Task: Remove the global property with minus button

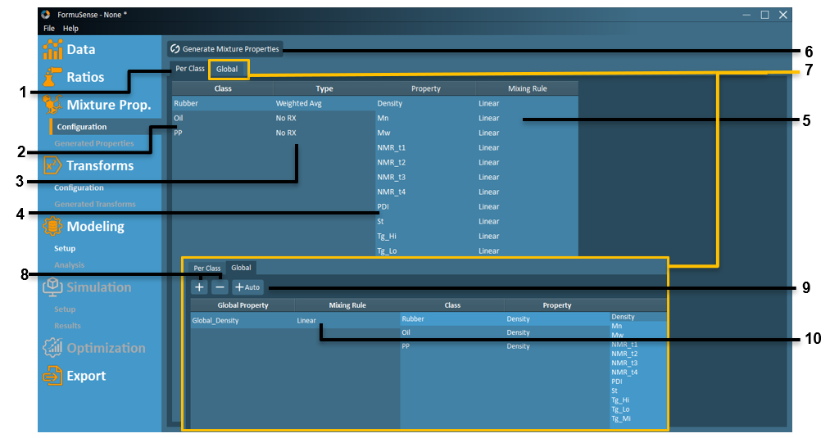Action: [x=220, y=287]
